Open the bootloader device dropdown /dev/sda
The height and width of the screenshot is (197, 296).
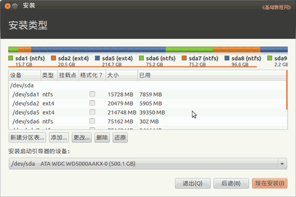click(x=148, y=164)
